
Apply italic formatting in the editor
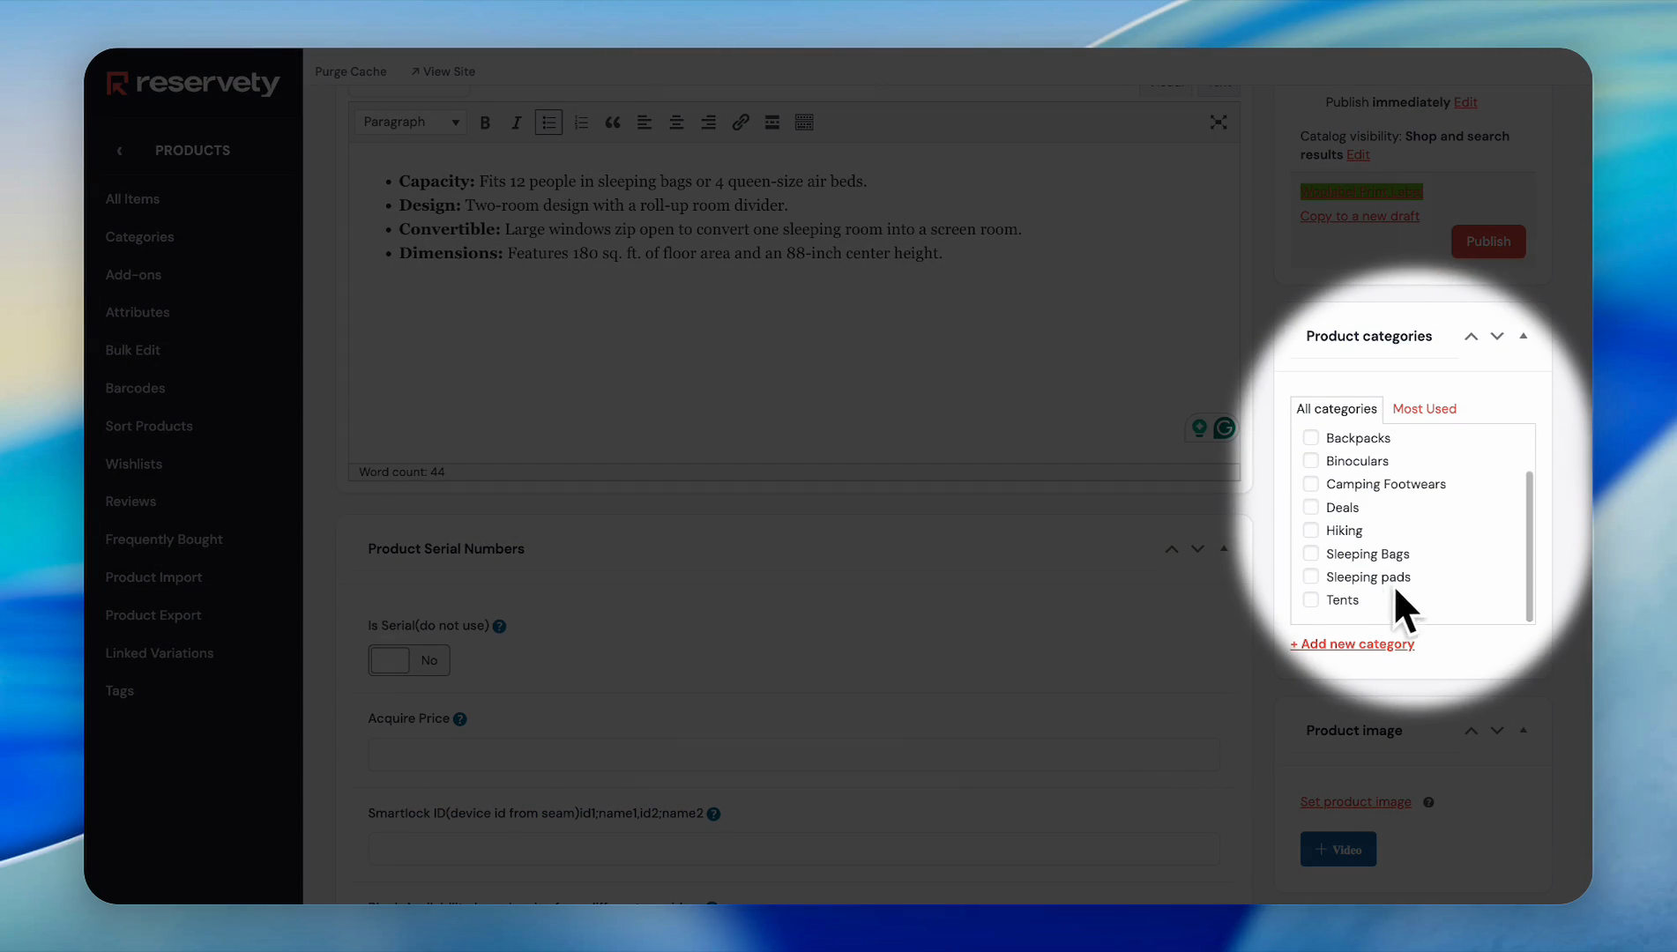[x=517, y=123]
